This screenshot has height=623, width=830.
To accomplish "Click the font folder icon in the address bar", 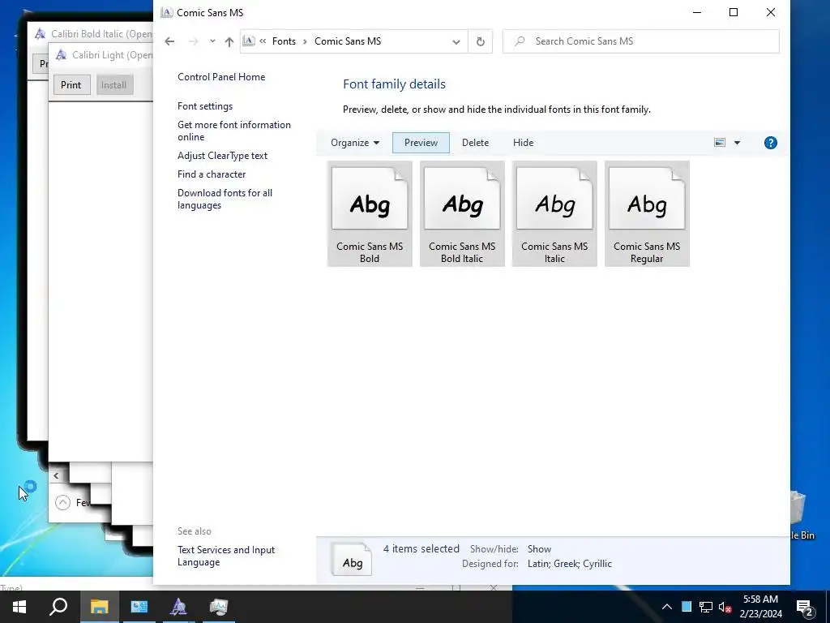I will pos(249,41).
